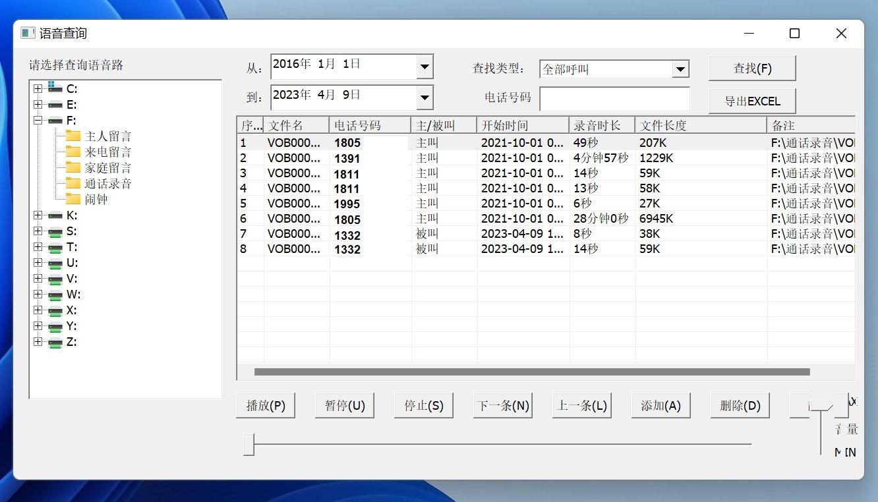Image resolution: width=878 pixels, height=502 pixels.
Task: Click the 导出EXCEL button
Action: pos(752,101)
